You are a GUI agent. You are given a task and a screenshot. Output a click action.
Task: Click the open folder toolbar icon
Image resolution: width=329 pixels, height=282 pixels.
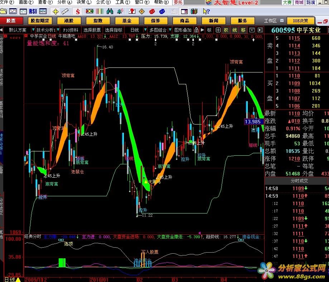3,11
